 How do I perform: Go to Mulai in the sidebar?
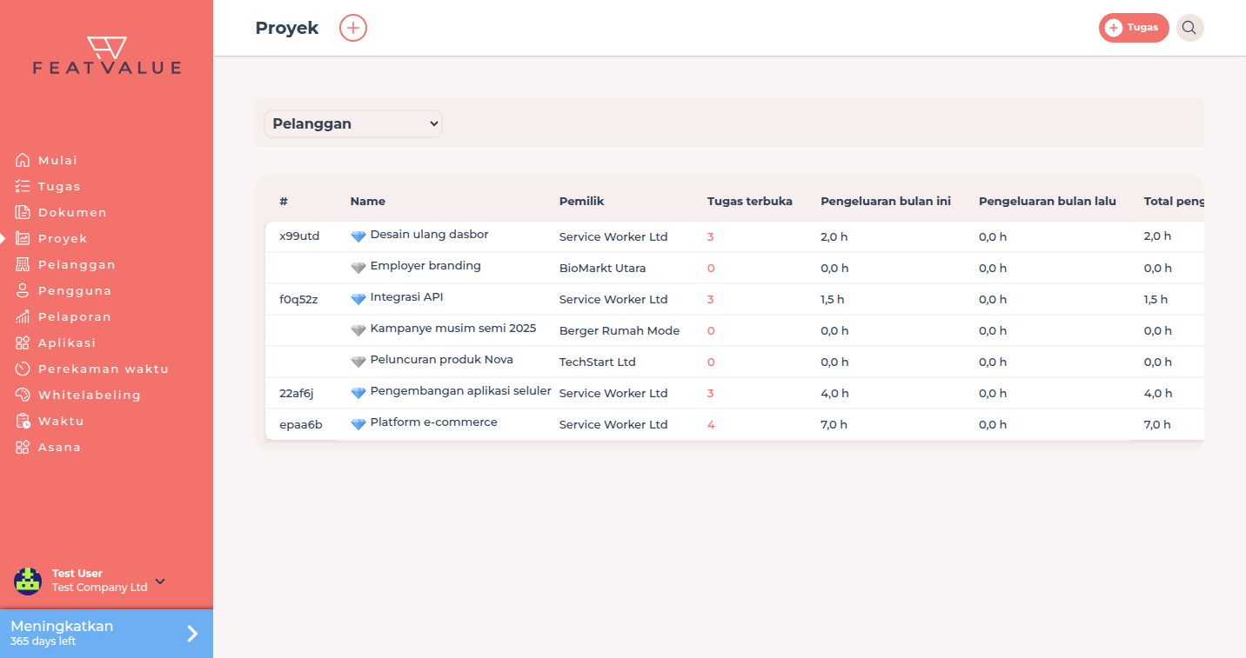[x=57, y=160]
